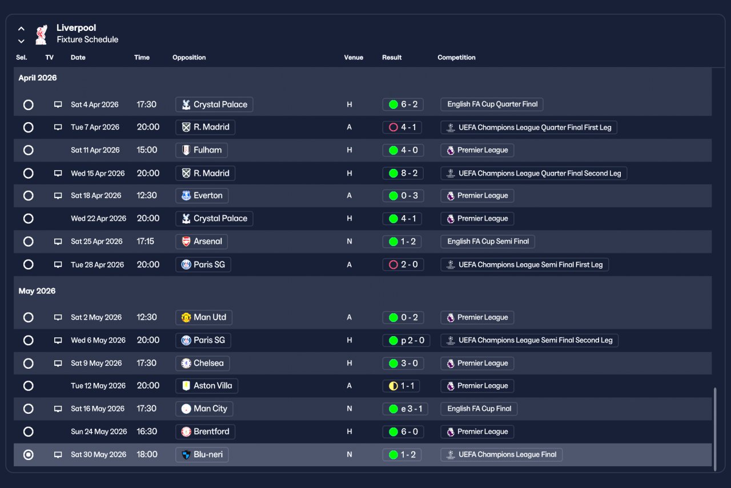Open the Man City opposition button
Screen dimensions: 731x488
[205, 409]
